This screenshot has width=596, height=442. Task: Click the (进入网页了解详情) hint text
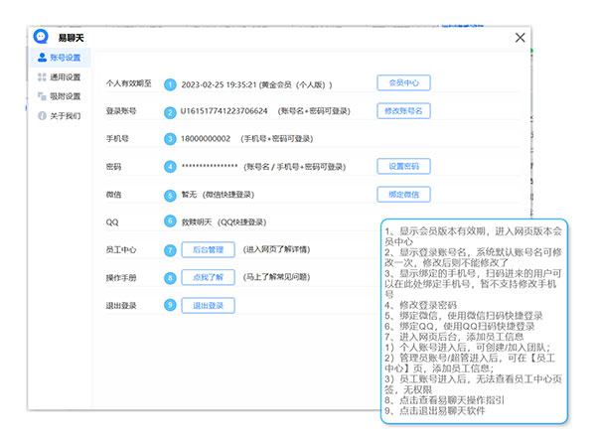277,249
